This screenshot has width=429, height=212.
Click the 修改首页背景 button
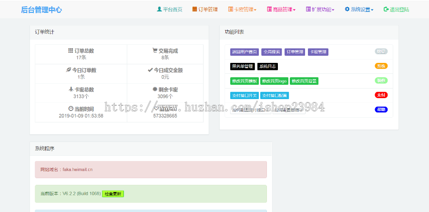click(x=304, y=81)
